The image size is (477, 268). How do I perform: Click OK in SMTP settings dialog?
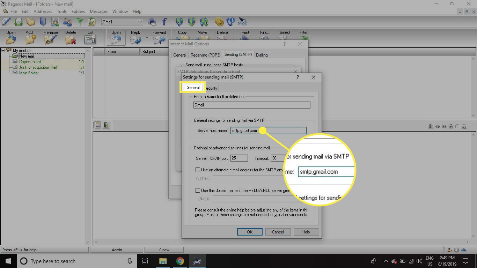250,232
